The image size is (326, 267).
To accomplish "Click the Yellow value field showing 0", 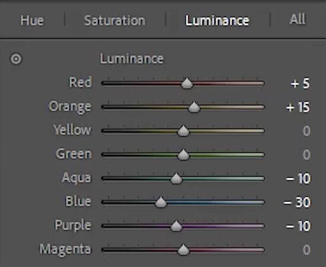I will [x=306, y=131].
